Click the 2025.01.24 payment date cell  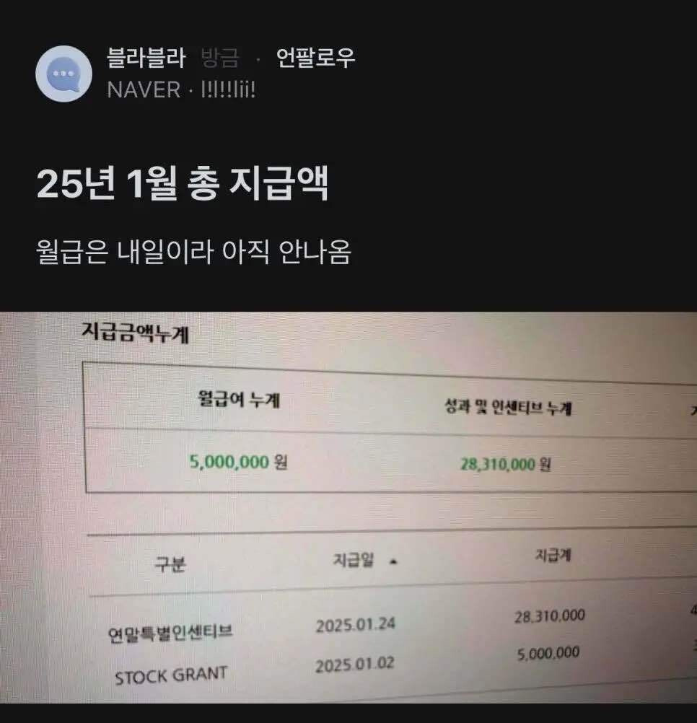coord(356,625)
